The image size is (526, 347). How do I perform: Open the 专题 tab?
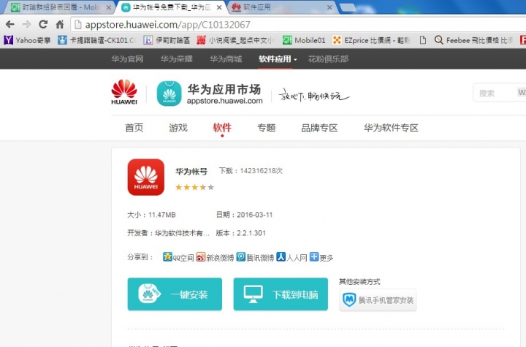pos(267,128)
